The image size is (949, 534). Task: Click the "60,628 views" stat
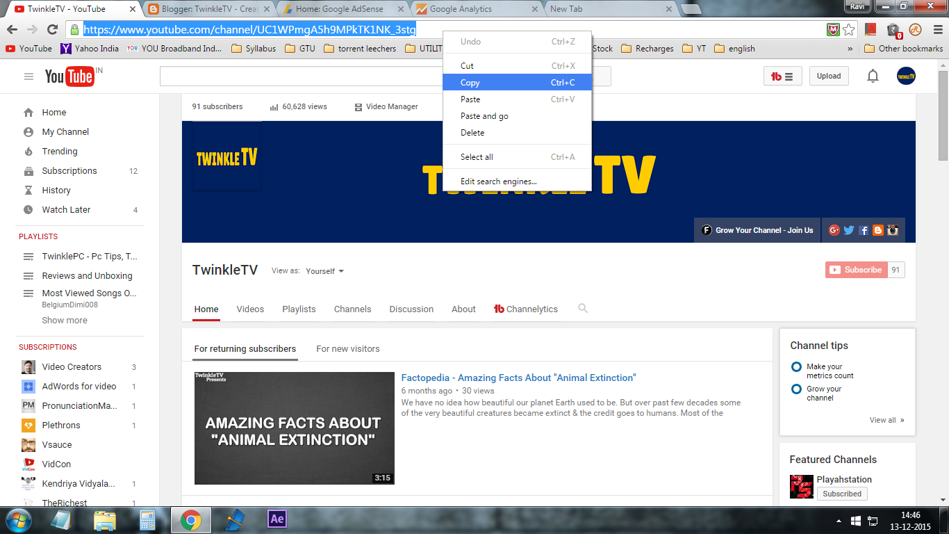click(x=299, y=107)
